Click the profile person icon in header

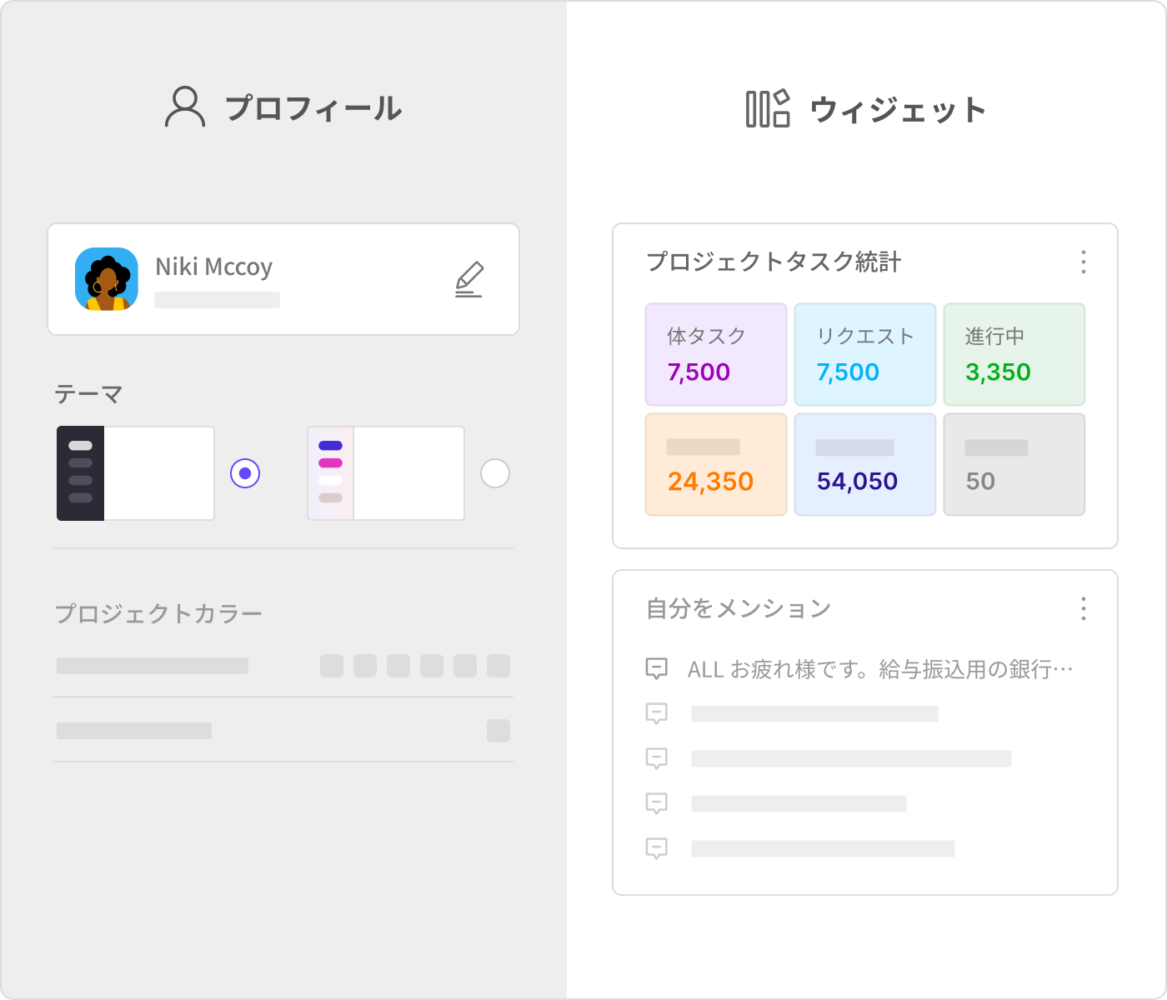[x=184, y=107]
